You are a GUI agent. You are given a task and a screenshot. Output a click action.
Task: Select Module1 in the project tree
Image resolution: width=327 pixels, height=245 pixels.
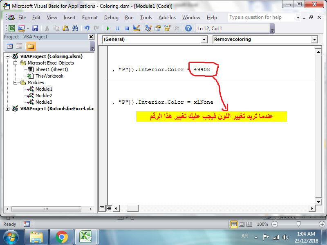click(44, 89)
